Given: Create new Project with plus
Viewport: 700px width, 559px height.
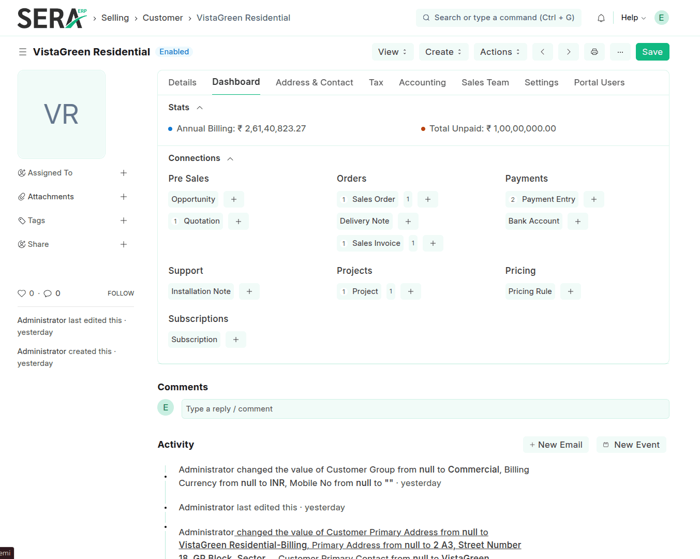Looking at the screenshot, I should (411, 291).
